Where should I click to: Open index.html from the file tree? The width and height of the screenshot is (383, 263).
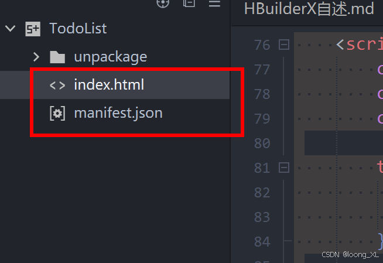point(109,85)
